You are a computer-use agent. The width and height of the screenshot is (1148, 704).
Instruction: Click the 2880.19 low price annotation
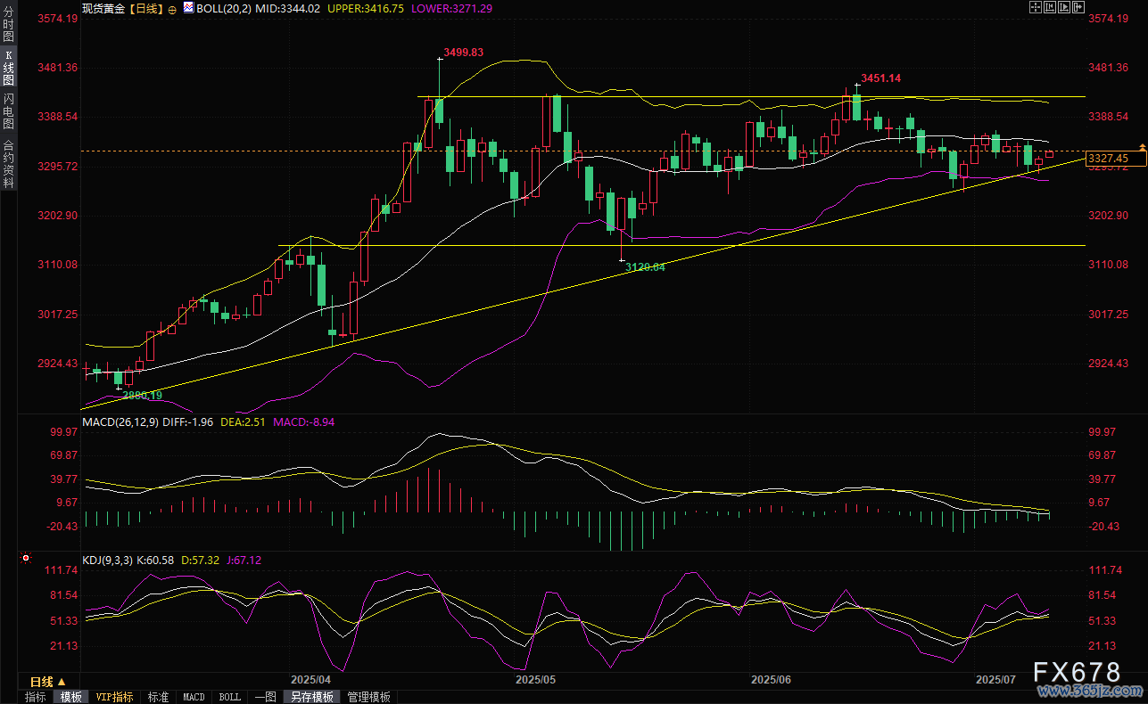(x=143, y=395)
